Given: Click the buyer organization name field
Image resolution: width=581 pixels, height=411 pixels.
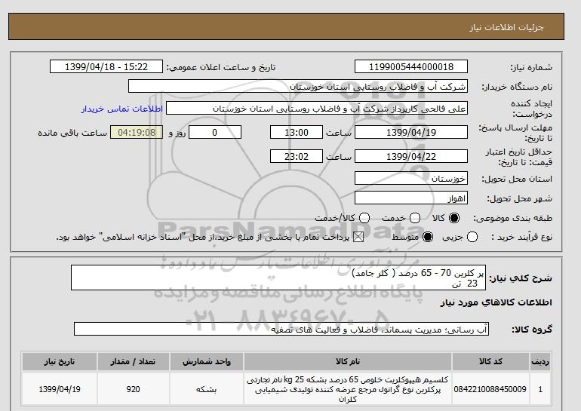Looking at the screenshot, I should click(298, 86).
